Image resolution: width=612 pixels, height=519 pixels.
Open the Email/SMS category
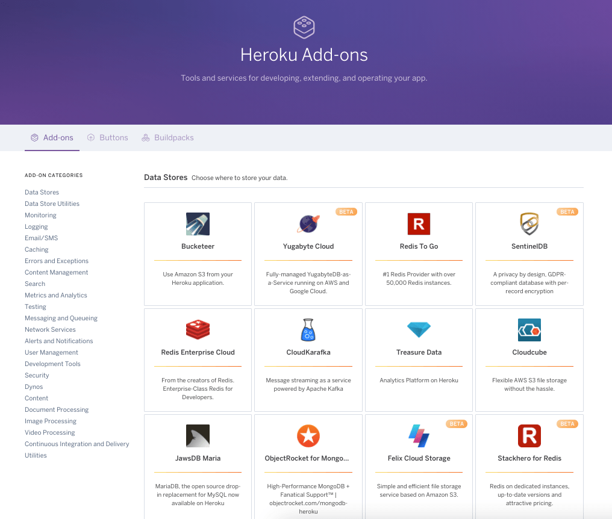point(42,238)
